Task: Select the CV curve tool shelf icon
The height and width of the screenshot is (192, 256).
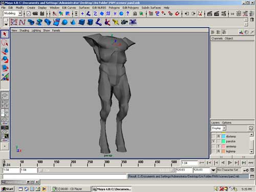Action: 14,22
